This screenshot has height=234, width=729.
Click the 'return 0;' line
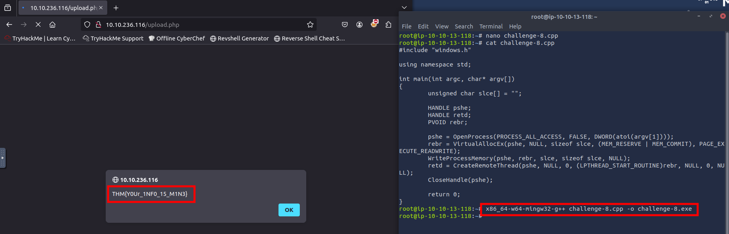tap(444, 194)
